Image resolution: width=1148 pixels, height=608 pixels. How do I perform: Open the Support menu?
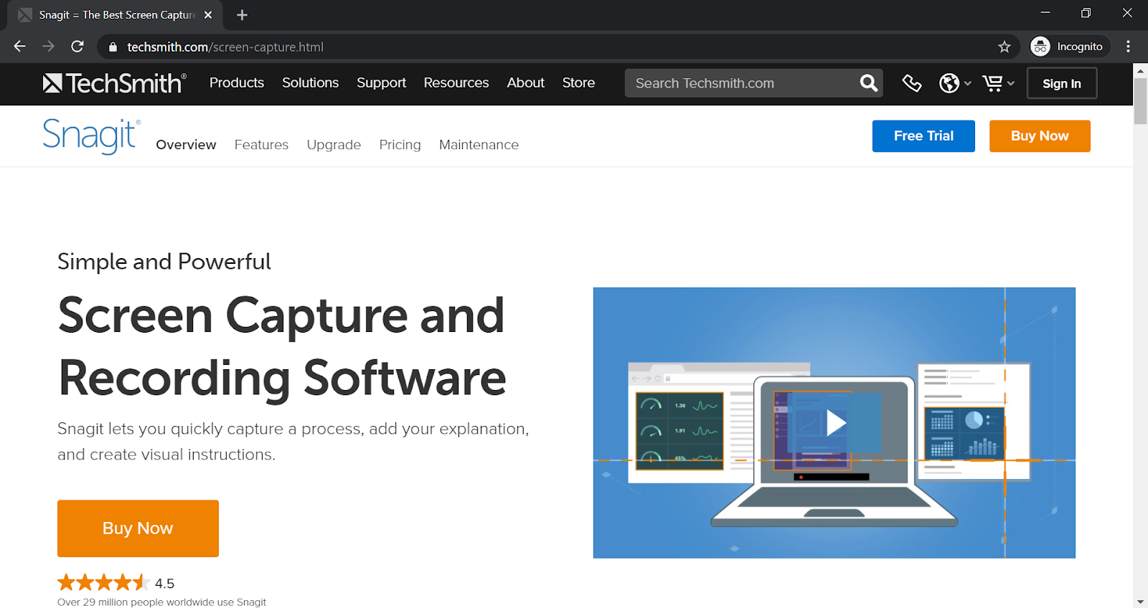point(381,83)
